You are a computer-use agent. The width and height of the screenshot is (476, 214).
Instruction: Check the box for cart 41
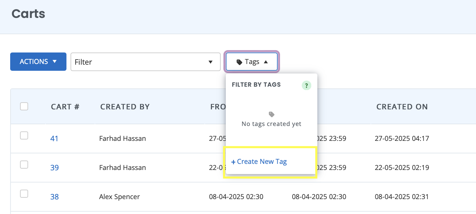point(24,135)
